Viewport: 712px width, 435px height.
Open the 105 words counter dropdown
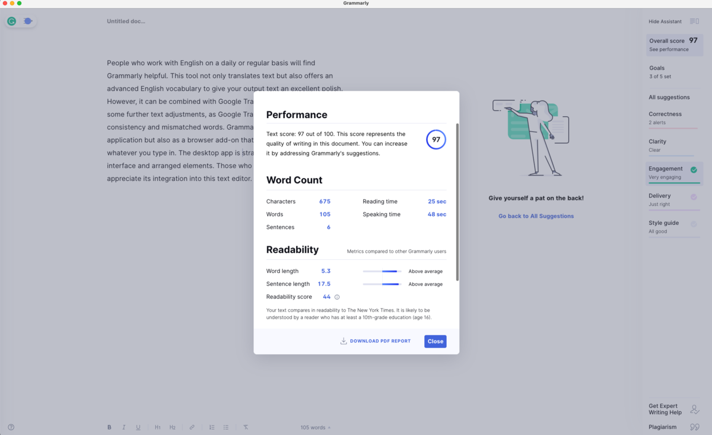point(316,427)
